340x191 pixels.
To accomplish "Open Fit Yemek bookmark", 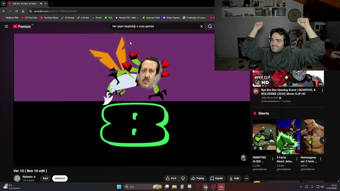I will pos(68,18).
